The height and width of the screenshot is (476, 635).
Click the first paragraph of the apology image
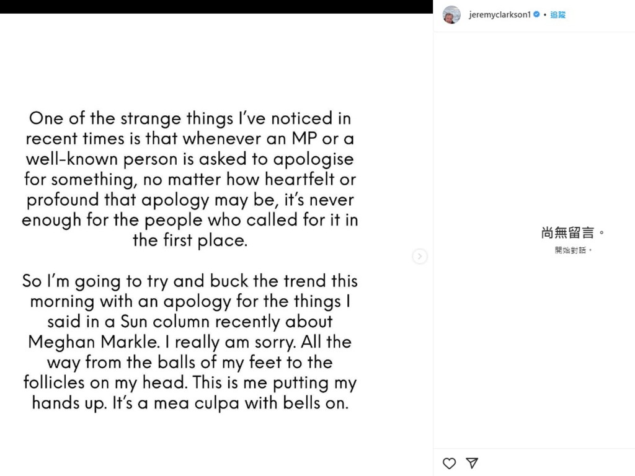pyautogui.click(x=190, y=179)
